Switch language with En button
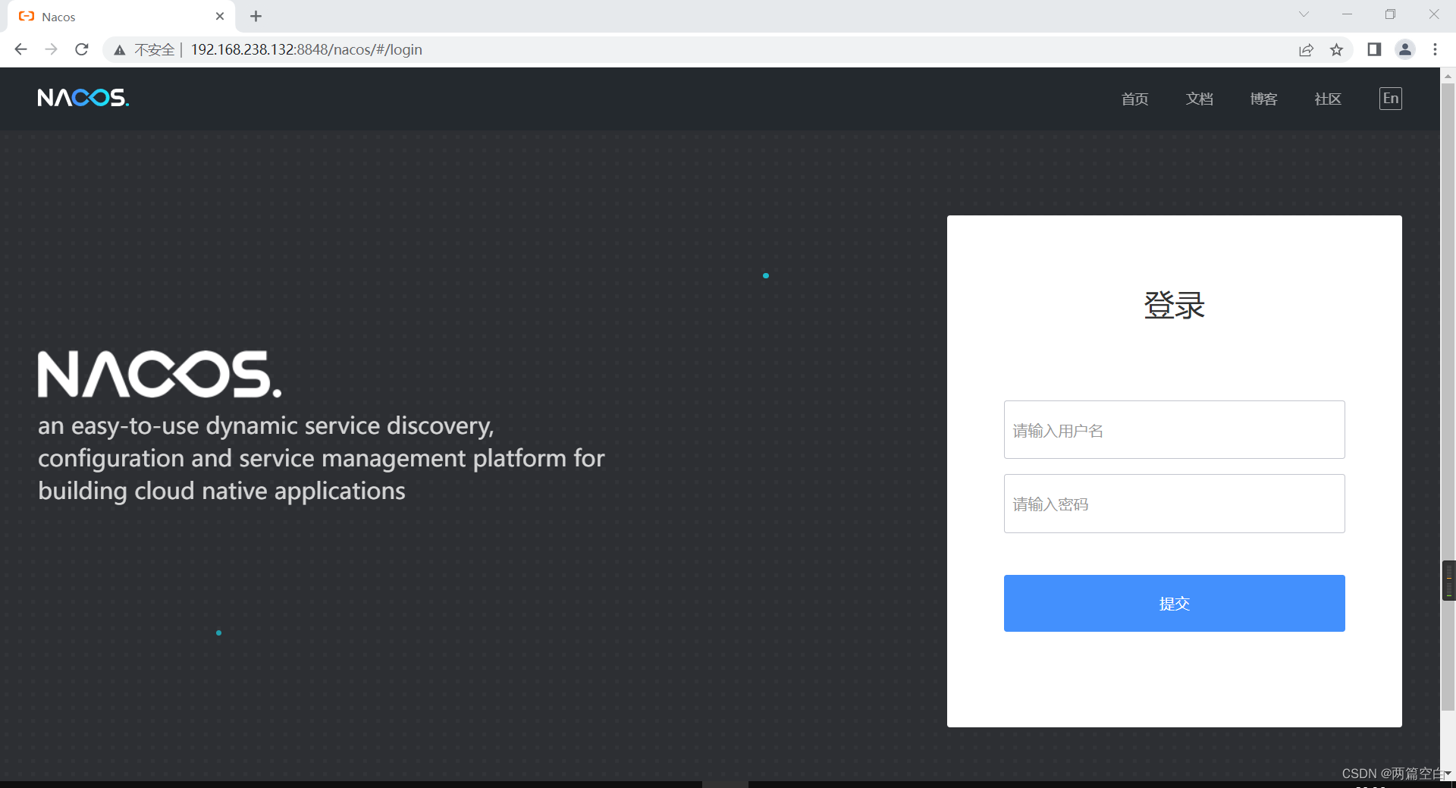Image resolution: width=1456 pixels, height=788 pixels. point(1390,99)
